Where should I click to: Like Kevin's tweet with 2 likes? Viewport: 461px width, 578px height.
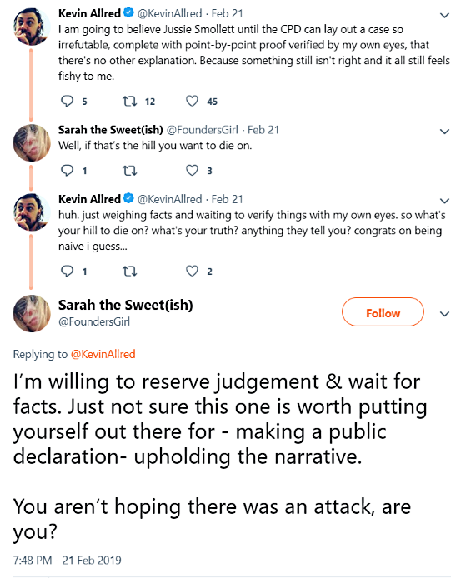coord(192,271)
